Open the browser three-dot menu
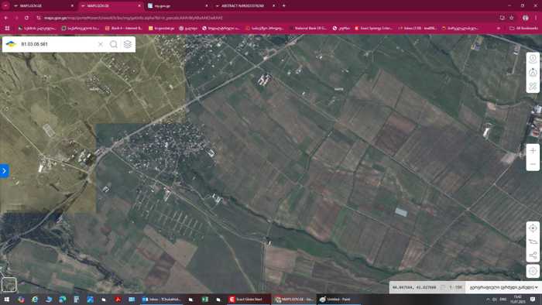The height and width of the screenshot is (305, 542). 536,18
